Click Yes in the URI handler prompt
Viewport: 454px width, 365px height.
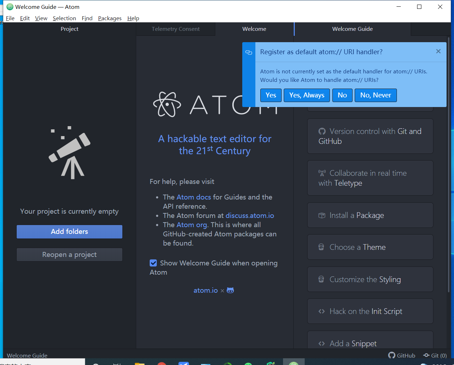[271, 95]
